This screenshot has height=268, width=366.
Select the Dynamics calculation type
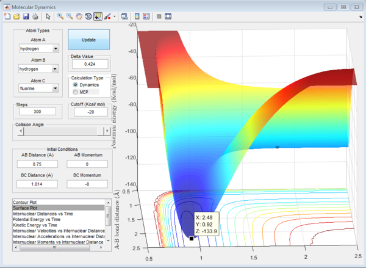tap(76, 85)
